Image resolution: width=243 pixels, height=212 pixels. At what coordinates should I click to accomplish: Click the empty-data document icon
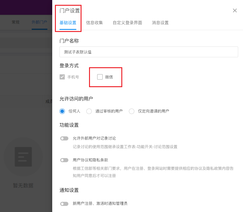[x=23, y=157]
